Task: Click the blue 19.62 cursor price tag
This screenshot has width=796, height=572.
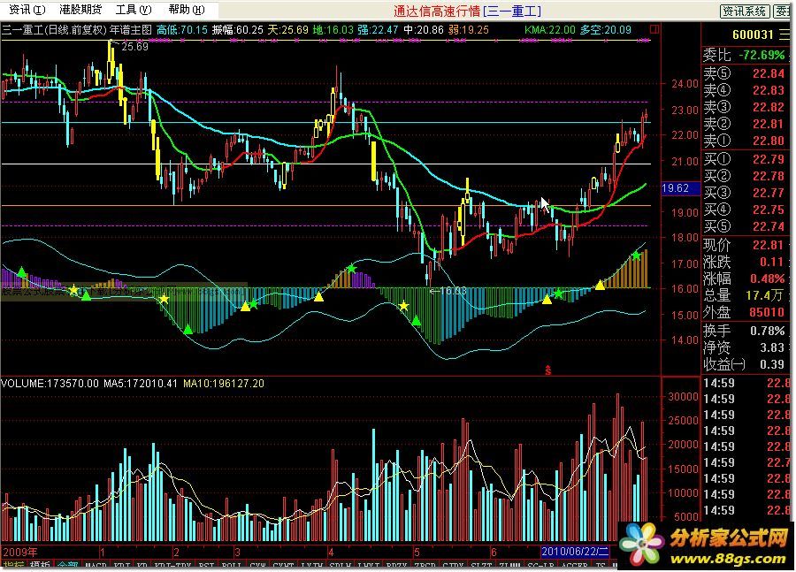Action: click(x=679, y=188)
